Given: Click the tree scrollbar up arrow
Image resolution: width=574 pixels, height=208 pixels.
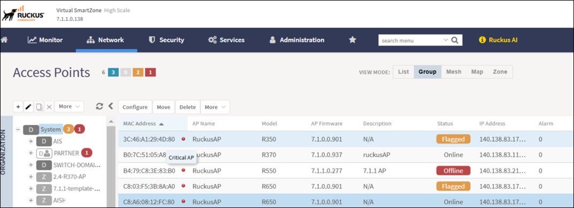Looking at the screenshot, I should [111, 121].
